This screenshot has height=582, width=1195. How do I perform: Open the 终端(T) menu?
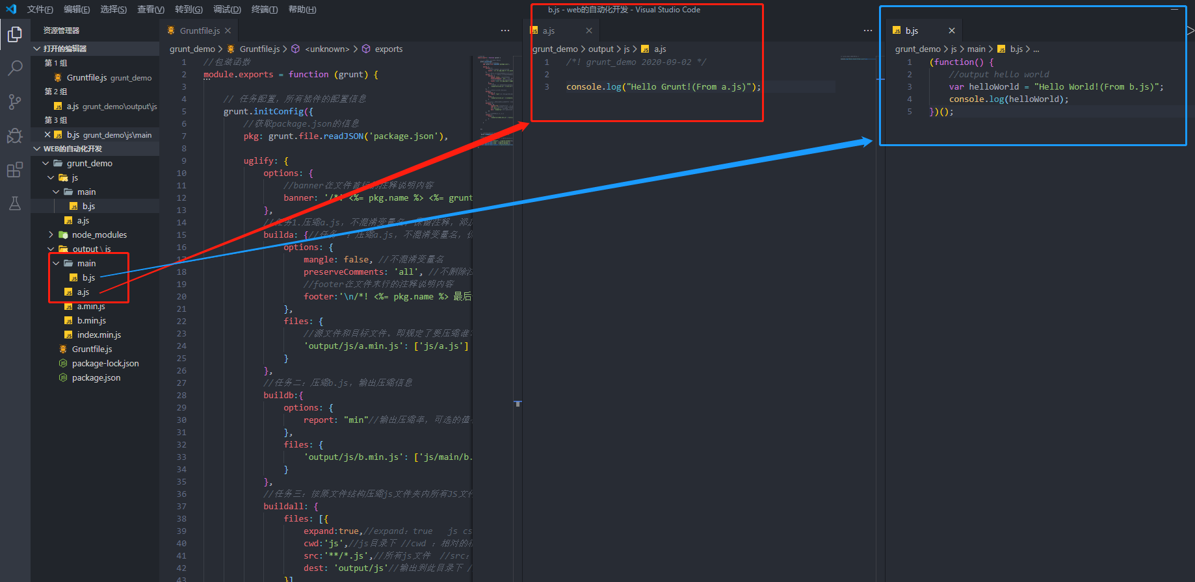[265, 9]
